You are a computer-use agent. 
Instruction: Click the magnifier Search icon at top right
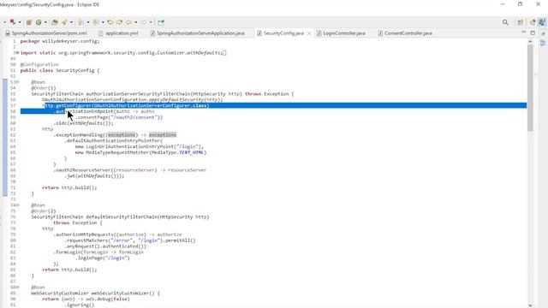(505, 22)
